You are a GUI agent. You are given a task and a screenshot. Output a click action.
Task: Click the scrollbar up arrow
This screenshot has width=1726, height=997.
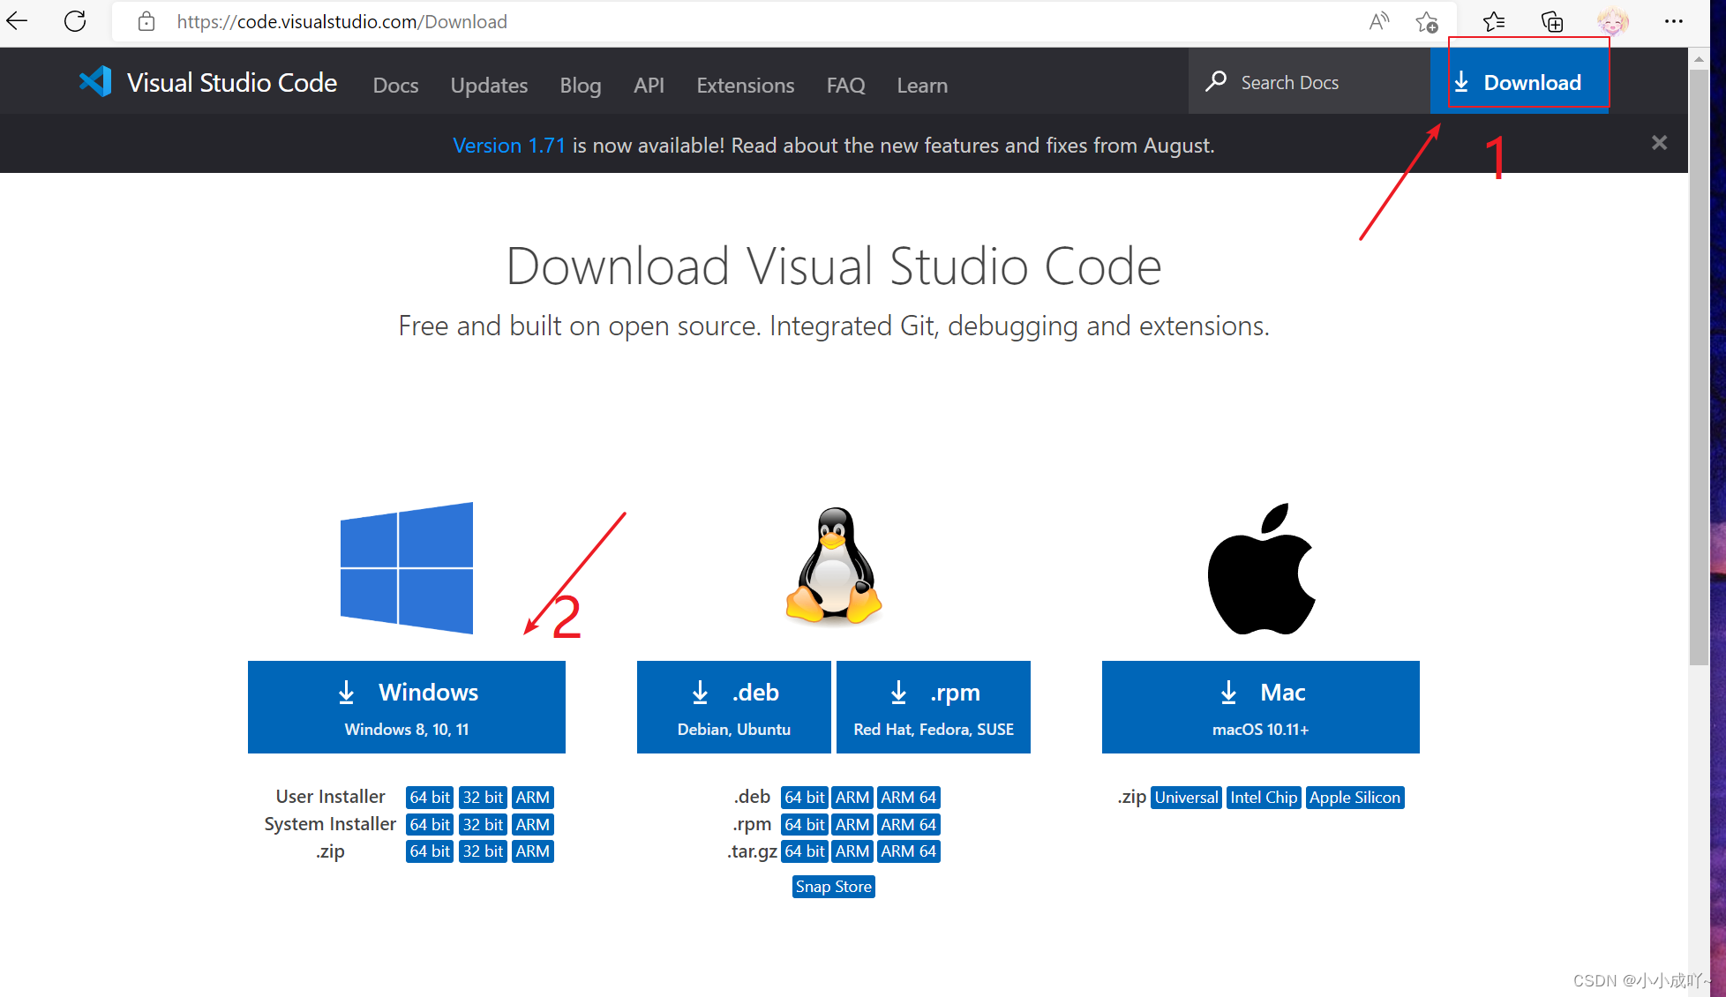tap(1699, 59)
